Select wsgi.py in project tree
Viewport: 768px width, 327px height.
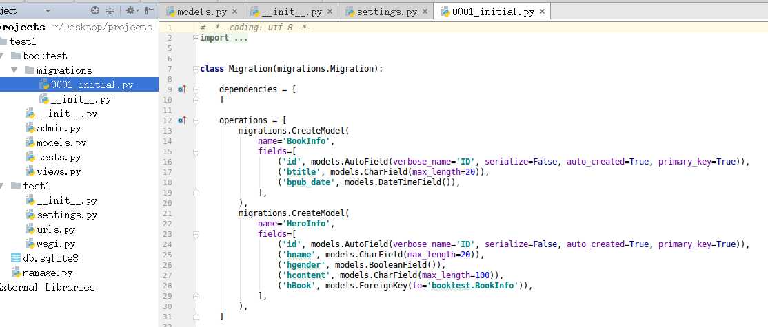tap(56, 244)
